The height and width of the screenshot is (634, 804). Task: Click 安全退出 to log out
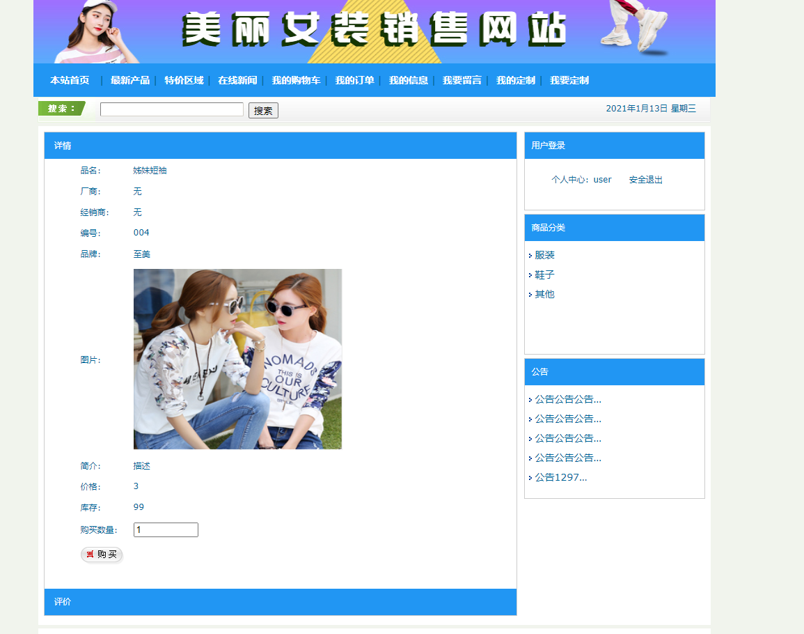(x=645, y=180)
